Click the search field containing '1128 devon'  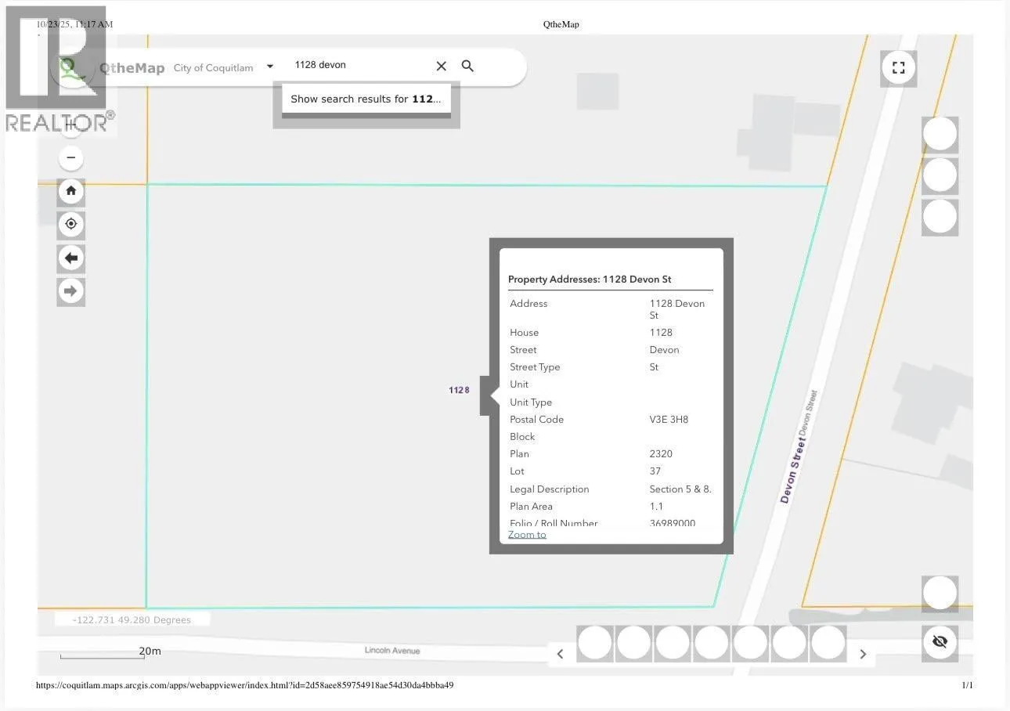[x=360, y=65]
